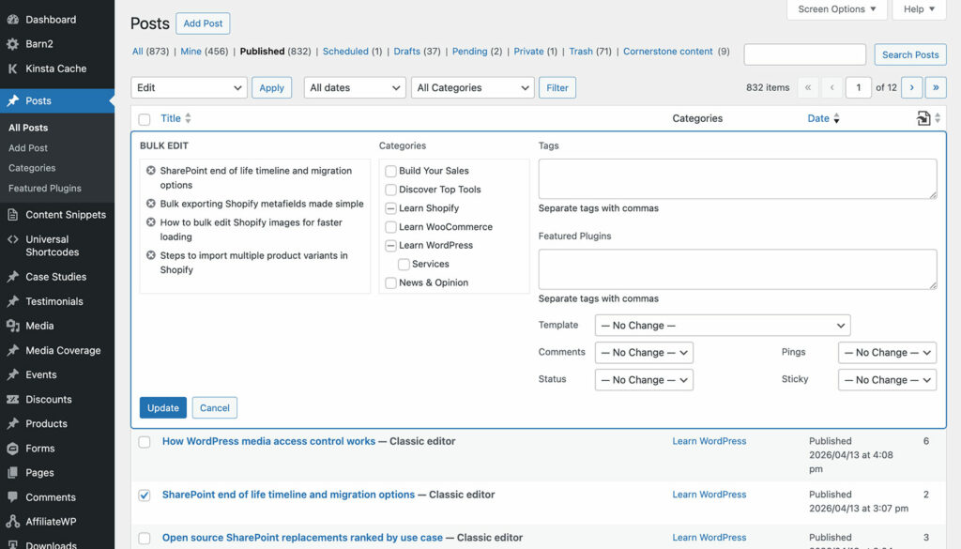Click the Content Snippets document icon

coord(13,215)
